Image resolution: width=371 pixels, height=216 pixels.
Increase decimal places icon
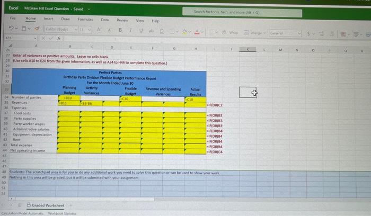tap(322, 34)
